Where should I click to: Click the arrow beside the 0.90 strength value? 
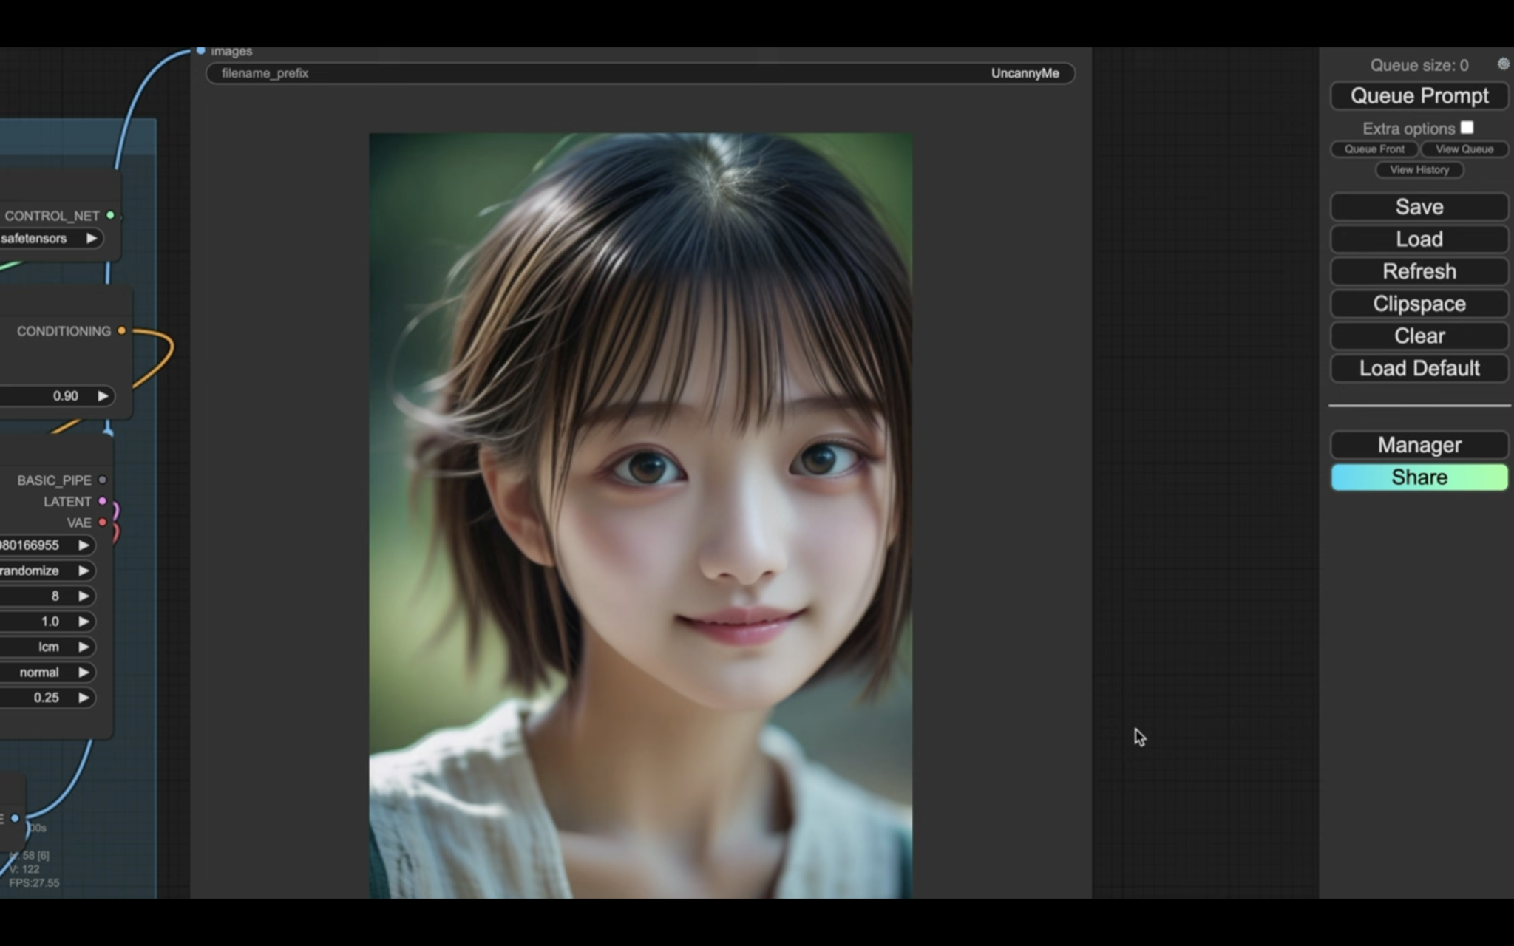(x=103, y=395)
